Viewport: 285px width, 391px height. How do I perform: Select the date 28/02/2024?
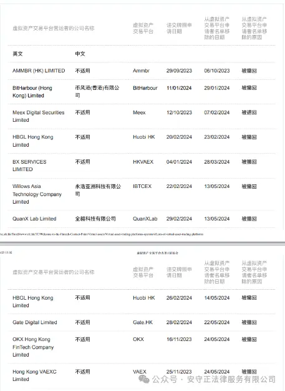point(179,322)
